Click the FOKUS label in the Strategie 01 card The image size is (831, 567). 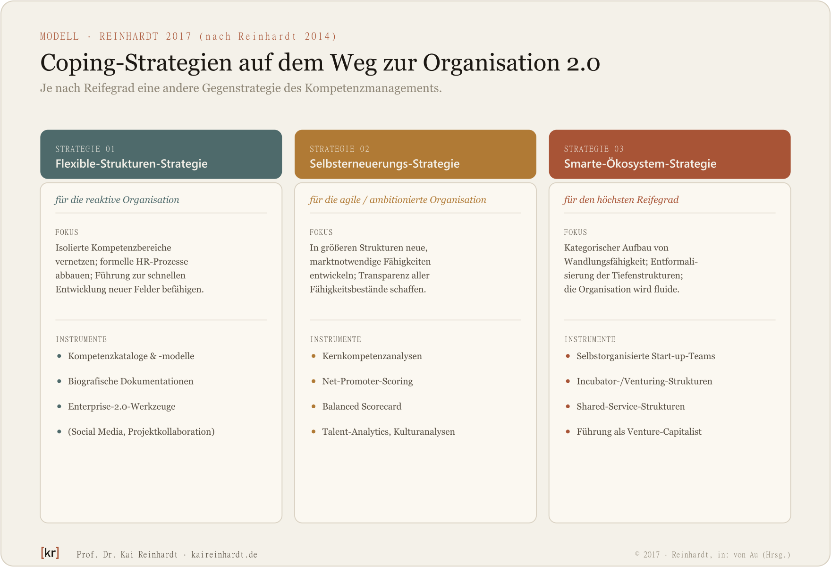click(x=67, y=232)
